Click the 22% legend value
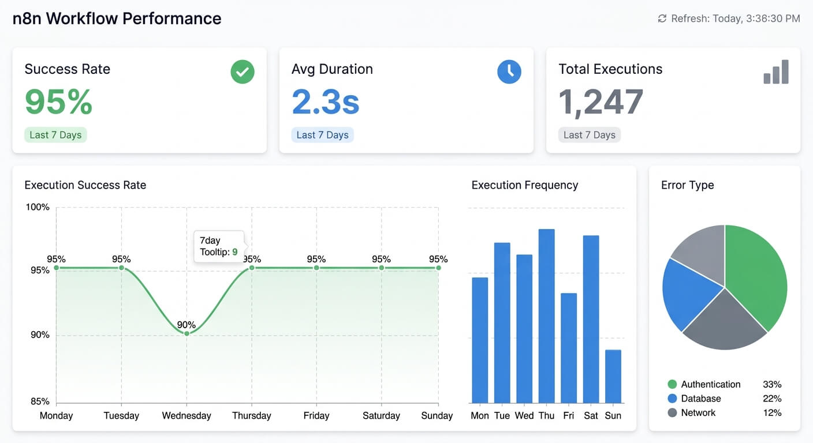813x443 pixels. click(x=772, y=399)
